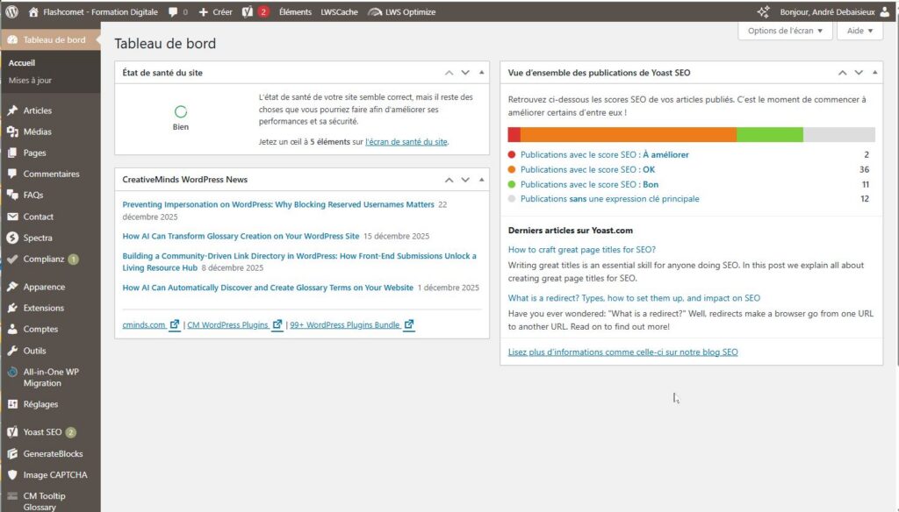
Task: Toggle the Yoast SEO overview panel
Action: click(874, 73)
